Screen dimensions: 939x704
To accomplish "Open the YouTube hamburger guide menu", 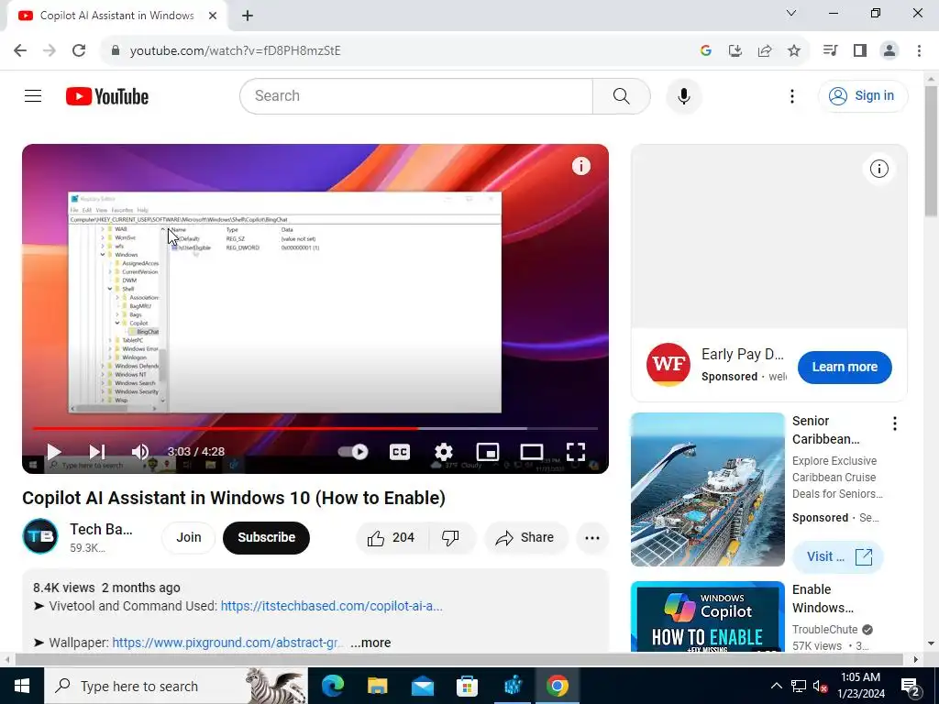I will pos(33,95).
